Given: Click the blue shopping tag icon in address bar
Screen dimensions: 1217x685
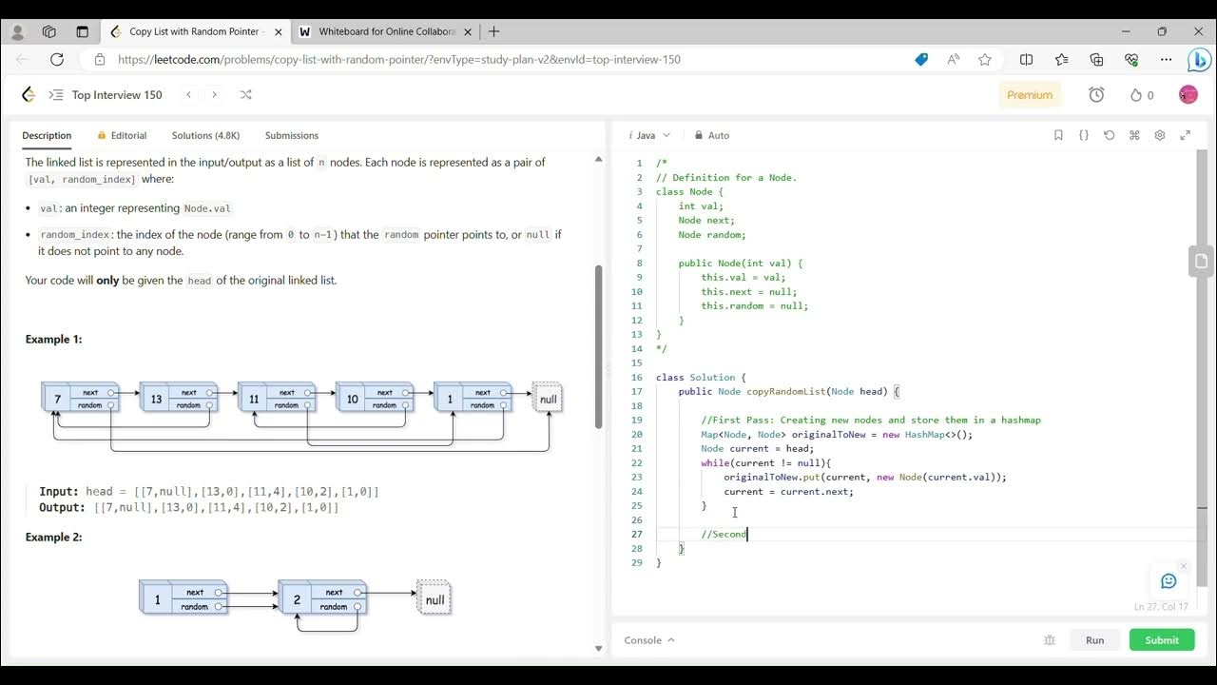Looking at the screenshot, I should click(x=921, y=59).
